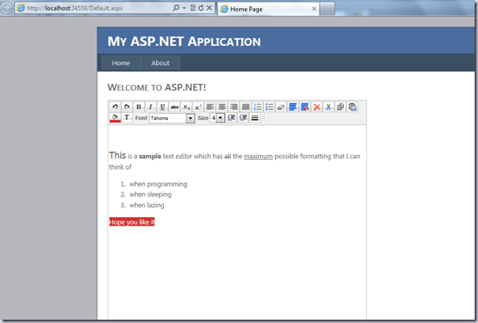Click the address bar search magnifier
Screen dimensions: 478x323
click(x=176, y=8)
